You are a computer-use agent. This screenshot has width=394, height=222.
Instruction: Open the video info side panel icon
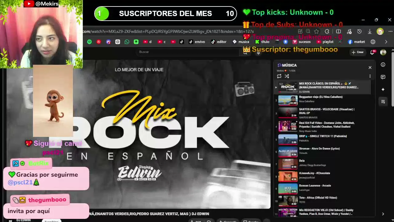click(383, 65)
